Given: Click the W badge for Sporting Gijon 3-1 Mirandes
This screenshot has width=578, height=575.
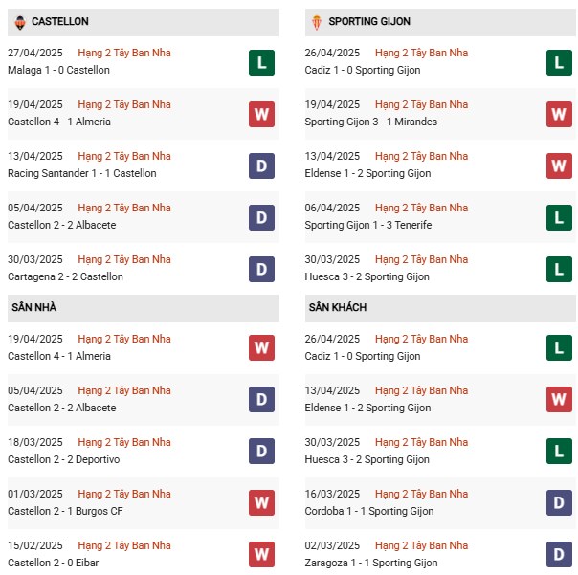Looking at the screenshot, I should (559, 114).
